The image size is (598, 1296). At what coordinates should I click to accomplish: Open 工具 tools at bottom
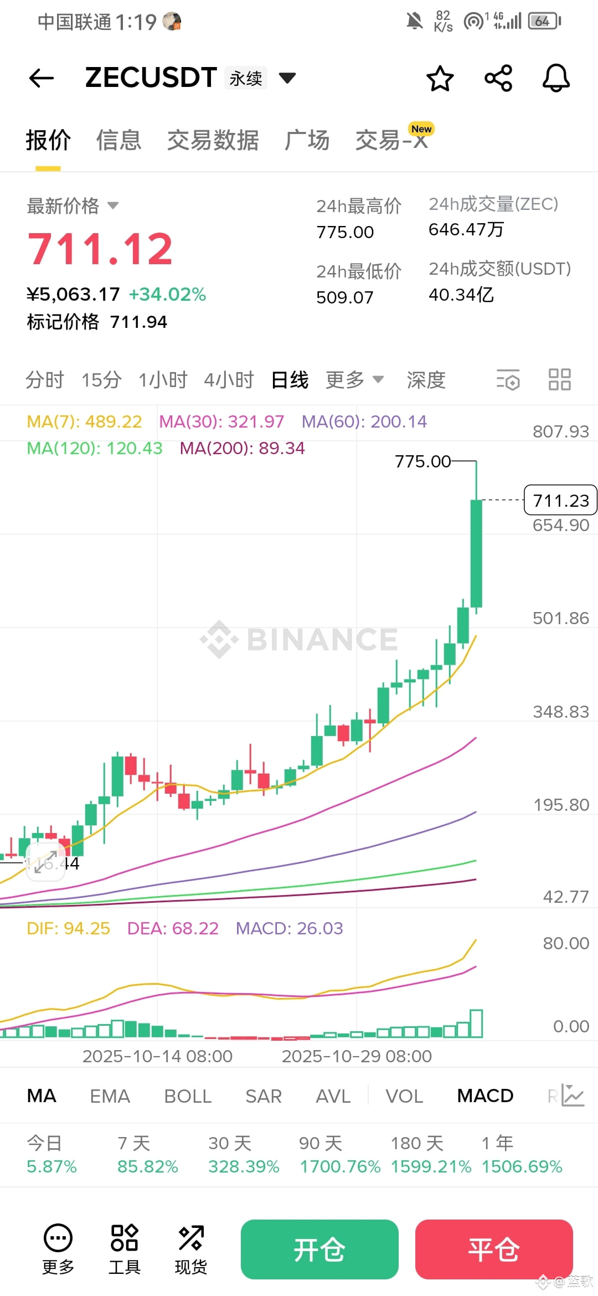pyautogui.click(x=125, y=1248)
